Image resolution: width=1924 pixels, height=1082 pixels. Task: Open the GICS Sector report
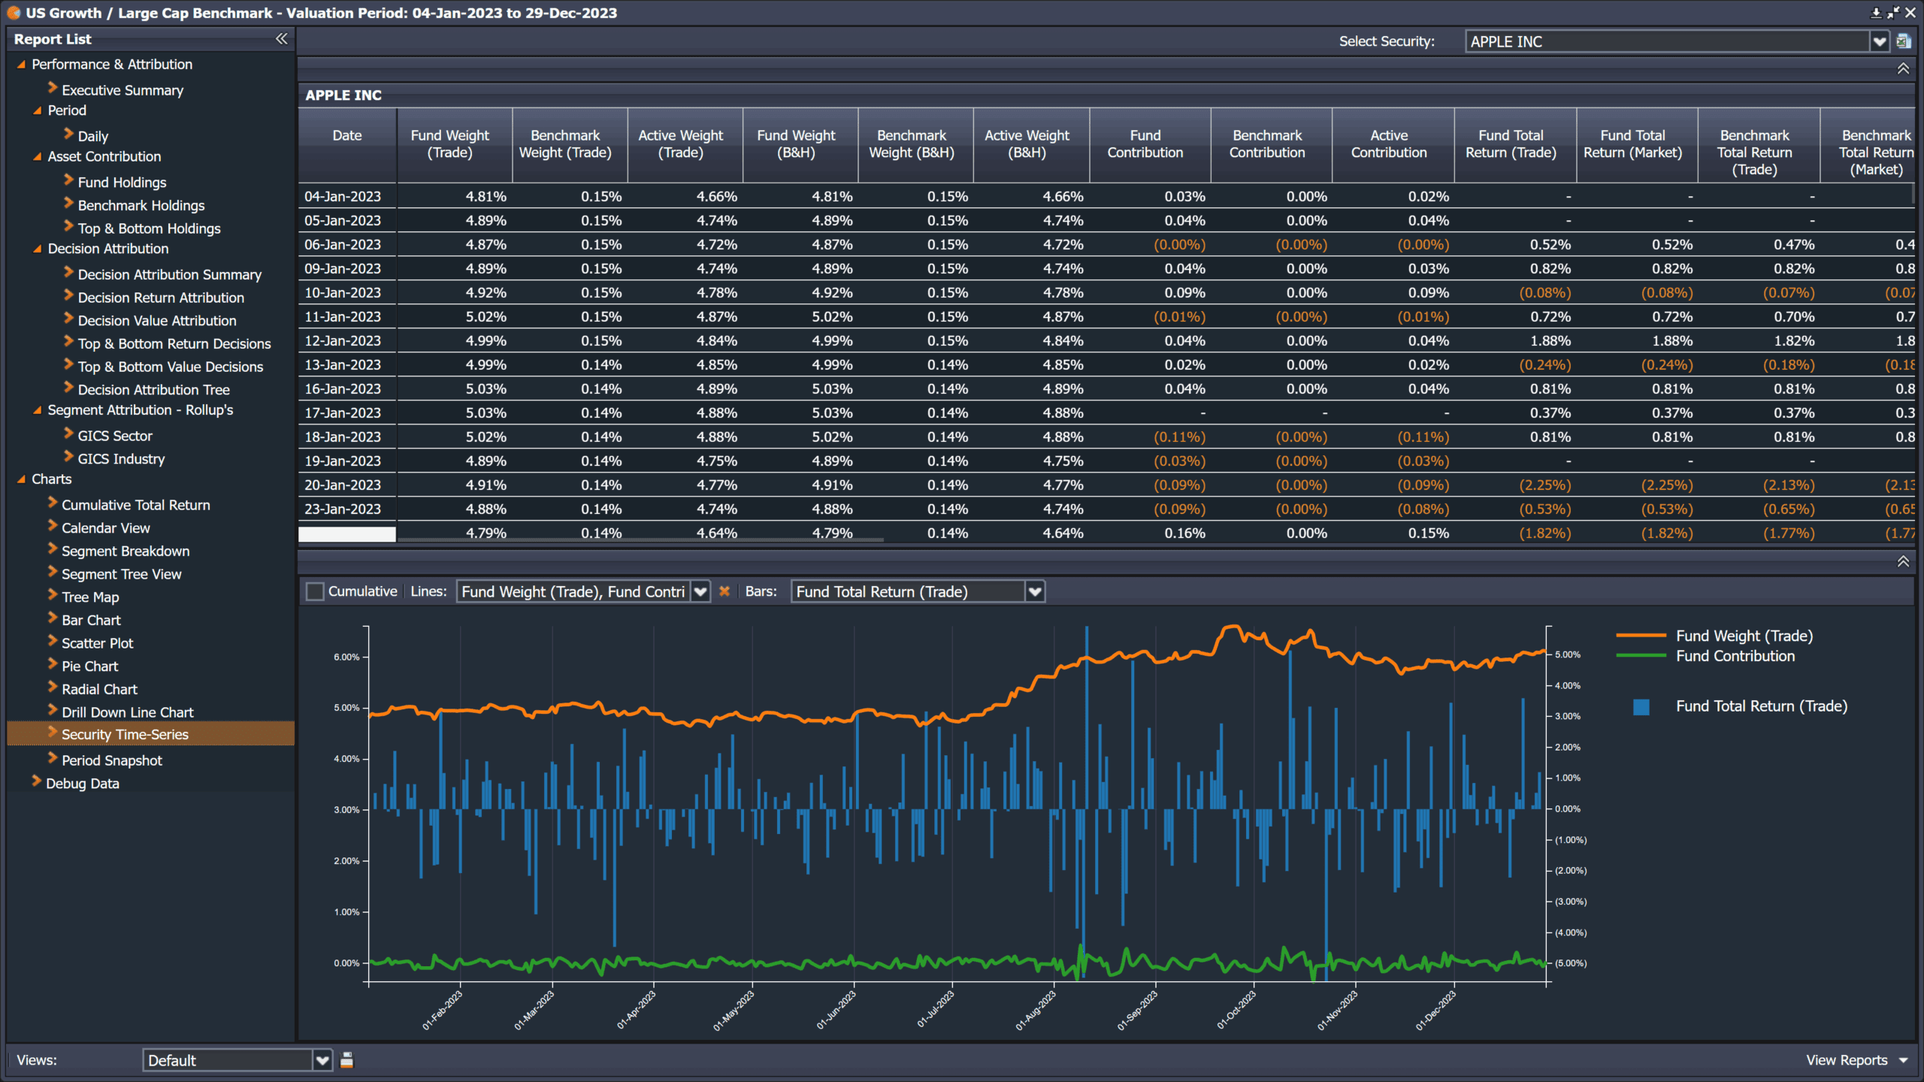tap(115, 436)
